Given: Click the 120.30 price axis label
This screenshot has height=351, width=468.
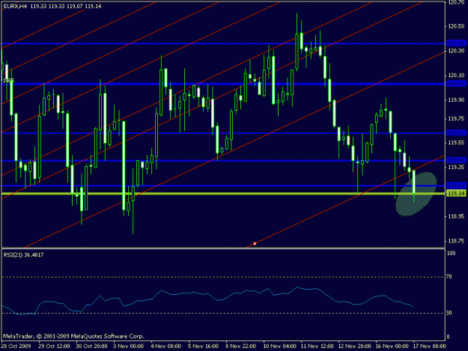Looking at the screenshot, I should [x=456, y=51].
